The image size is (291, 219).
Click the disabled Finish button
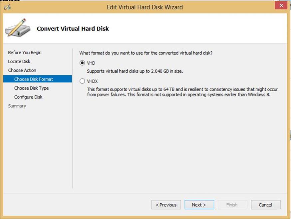(x=232, y=205)
